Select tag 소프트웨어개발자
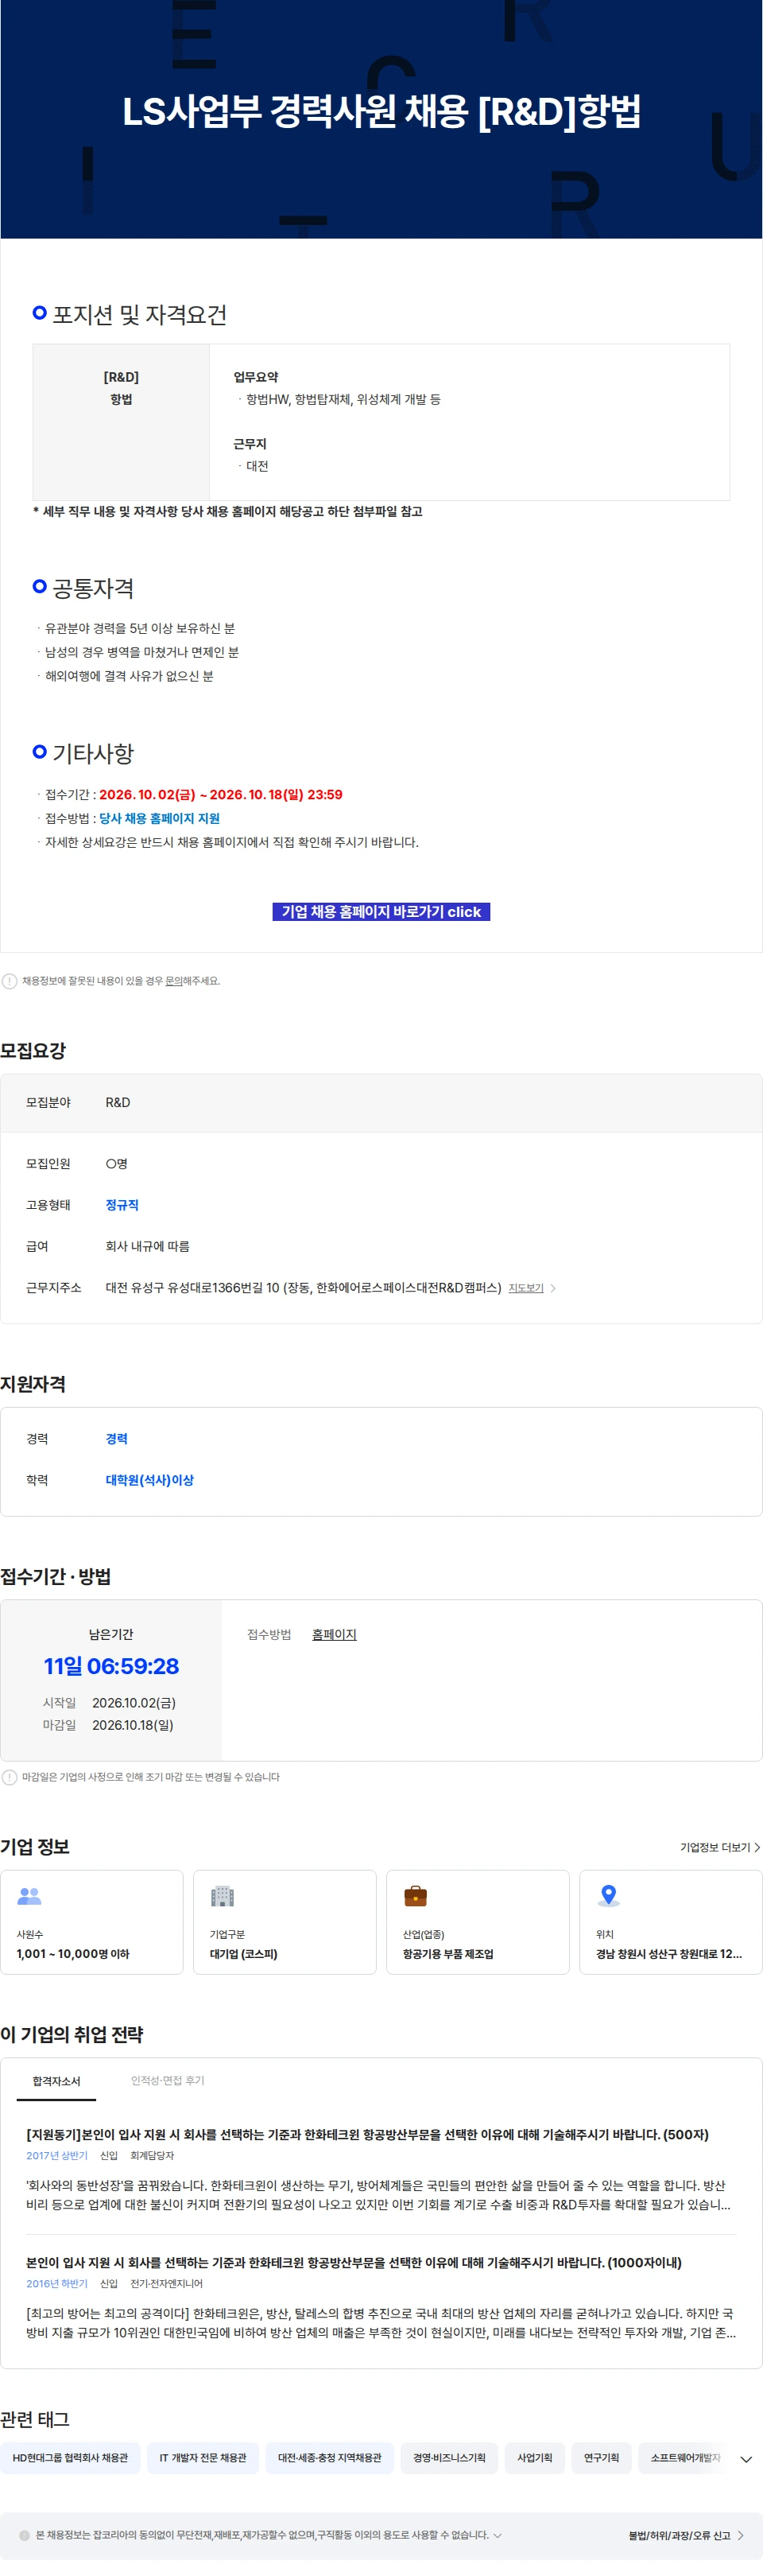 coord(684,2457)
